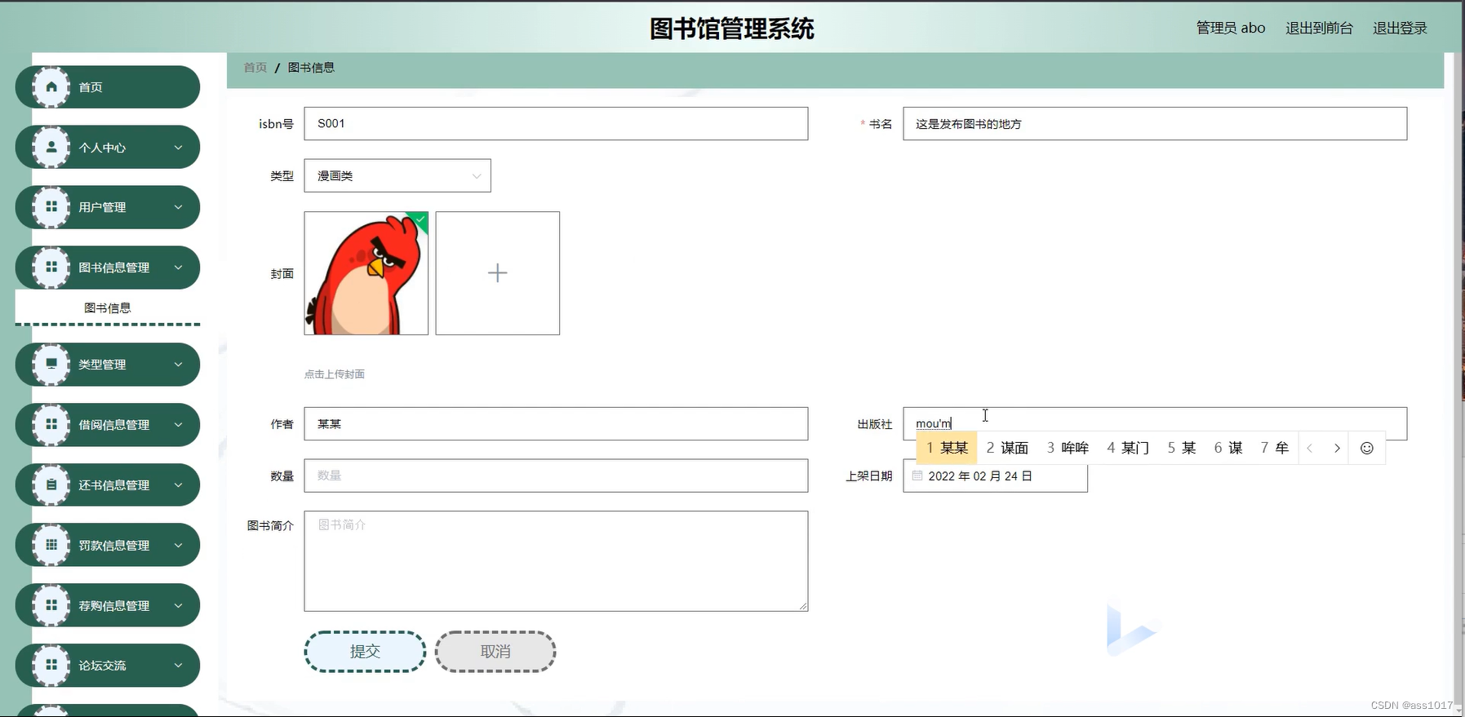Select the 图书信息 submenu item
Image resolution: width=1465 pixels, height=717 pixels.
[108, 308]
